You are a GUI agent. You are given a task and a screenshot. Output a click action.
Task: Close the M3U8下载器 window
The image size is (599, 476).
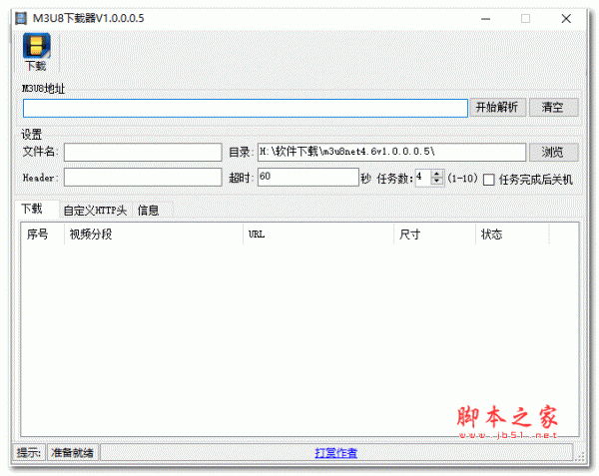pos(566,19)
